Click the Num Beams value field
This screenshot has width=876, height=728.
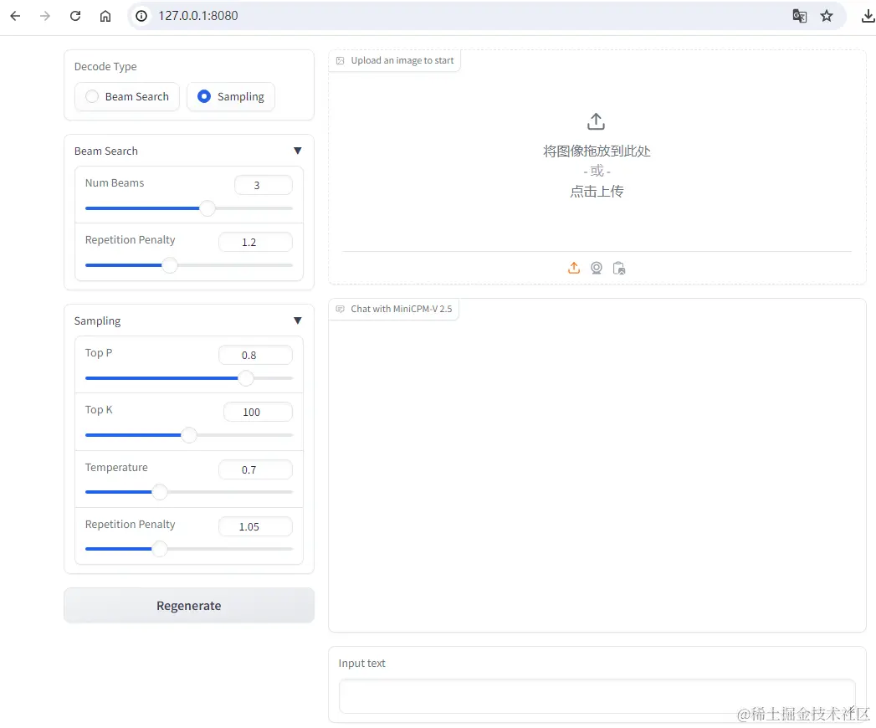tap(264, 185)
